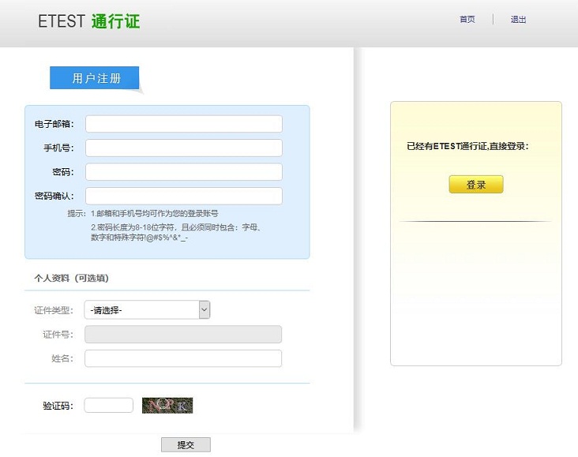Click the 电子邮箱 field label
The width and height of the screenshot is (578, 457).
point(54,125)
